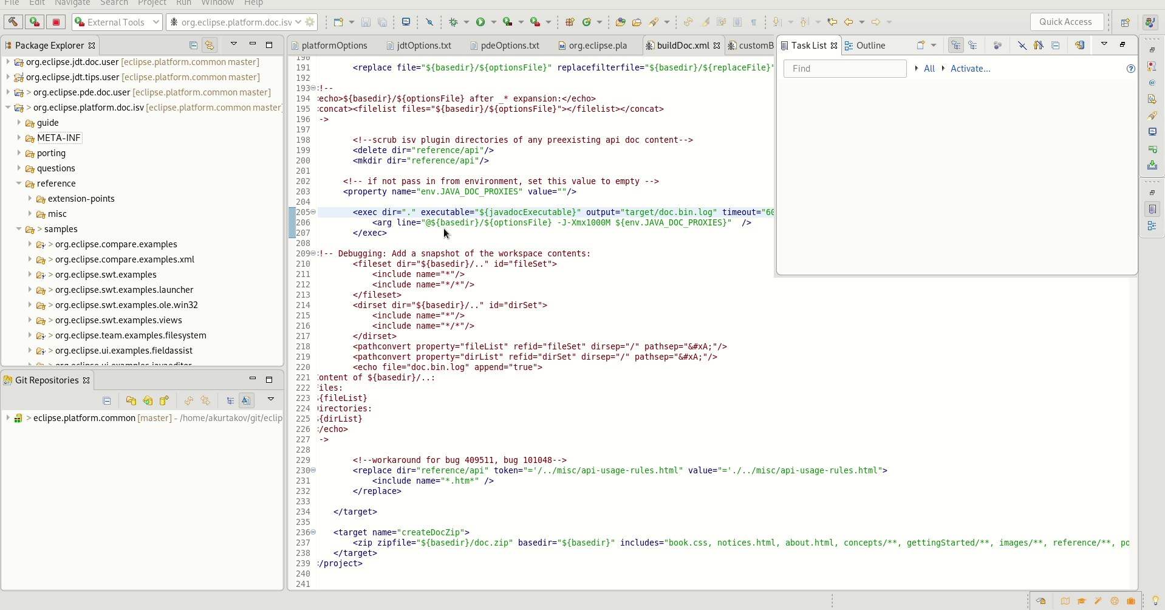This screenshot has width=1165, height=610.
Task: Click the red Stop launch button
Action: pos(56,22)
